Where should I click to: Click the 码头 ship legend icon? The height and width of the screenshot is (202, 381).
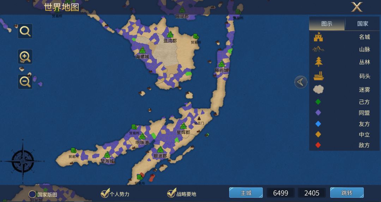click(x=318, y=76)
